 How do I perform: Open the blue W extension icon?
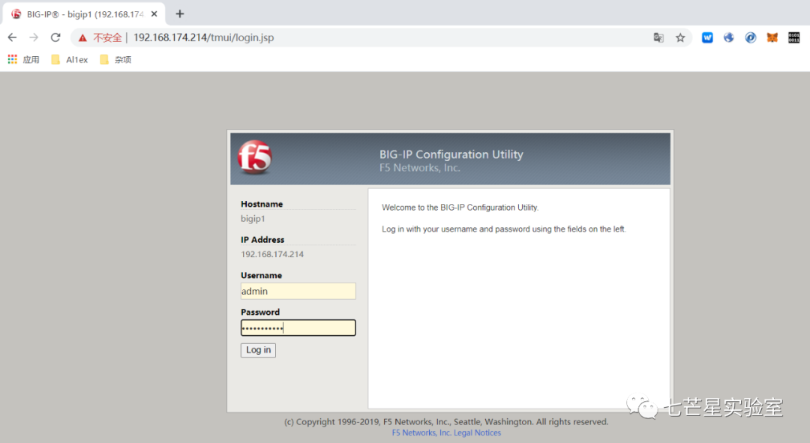(x=707, y=37)
